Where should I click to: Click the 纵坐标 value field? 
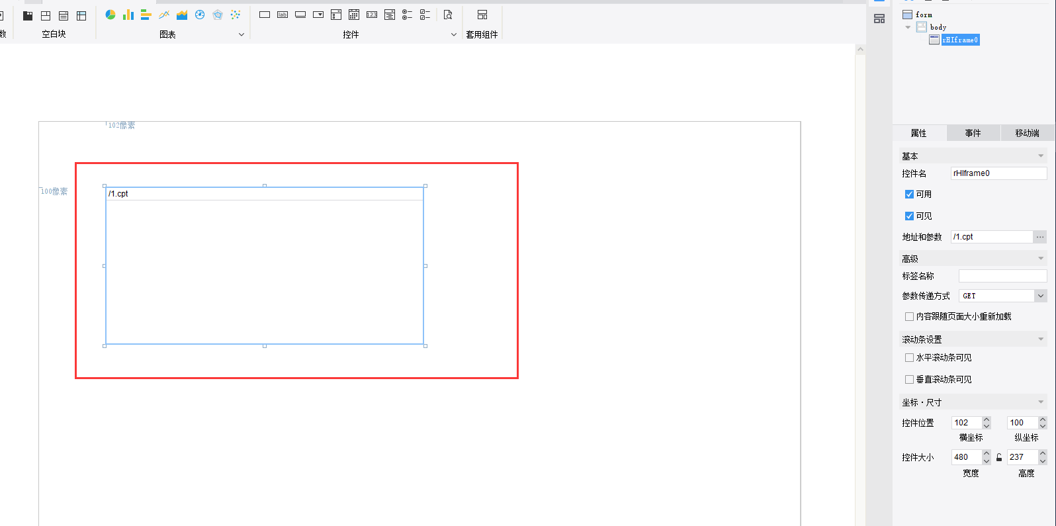[x=1022, y=423]
